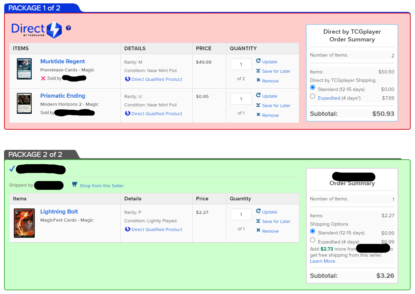This screenshot has height=294, width=415.
Task: Click the $0.95 price of Prismatic Ending
Action: tap(202, 96)
